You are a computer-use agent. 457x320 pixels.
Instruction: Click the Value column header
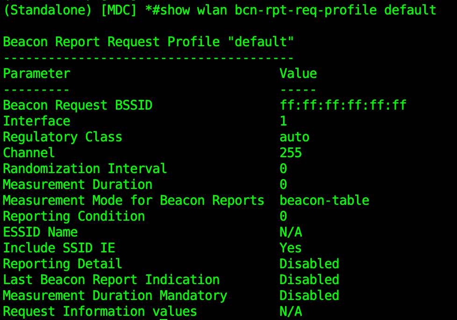click(298, 74)
